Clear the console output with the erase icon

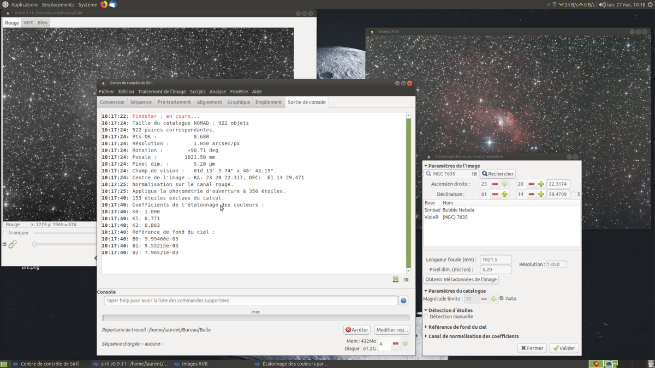click(x=406, y=280)
